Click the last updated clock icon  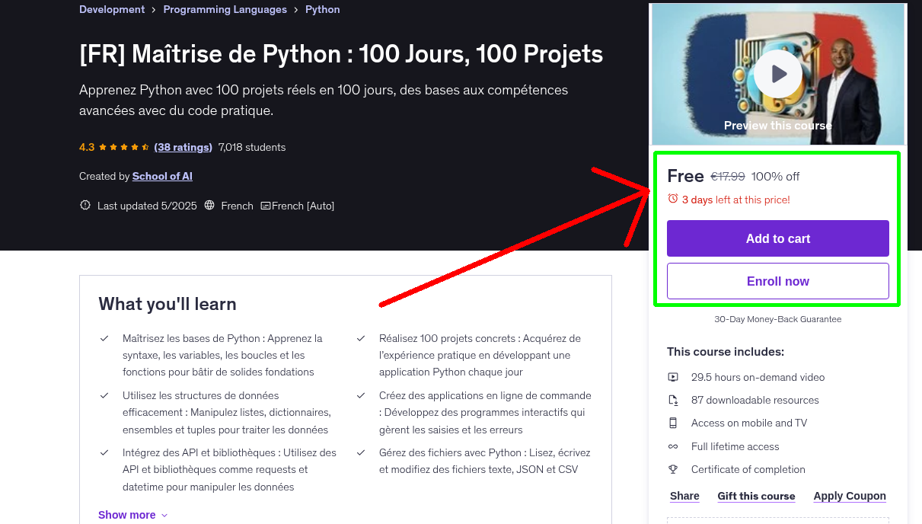pyautogui.click(x=85, y=205)
